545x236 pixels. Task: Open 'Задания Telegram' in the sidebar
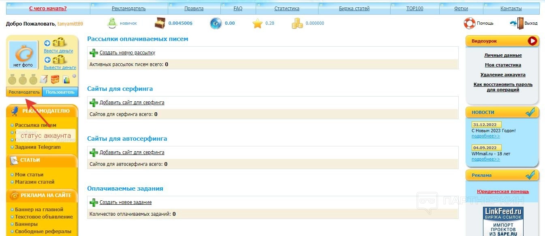(38, 147)
